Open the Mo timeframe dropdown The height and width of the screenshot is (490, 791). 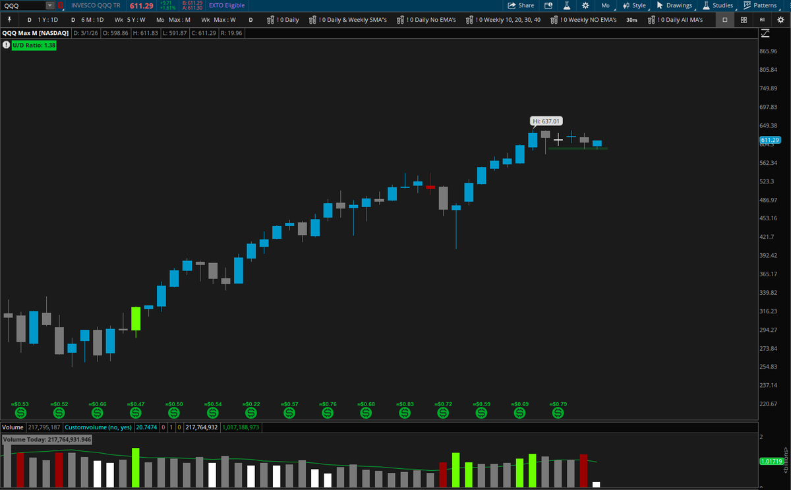605,5
